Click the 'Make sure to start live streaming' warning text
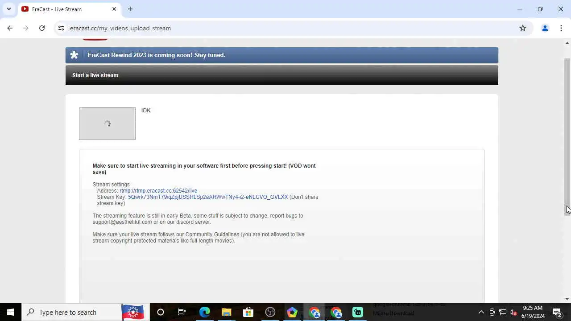The image size is (571, 321). [x=204, y=169]
